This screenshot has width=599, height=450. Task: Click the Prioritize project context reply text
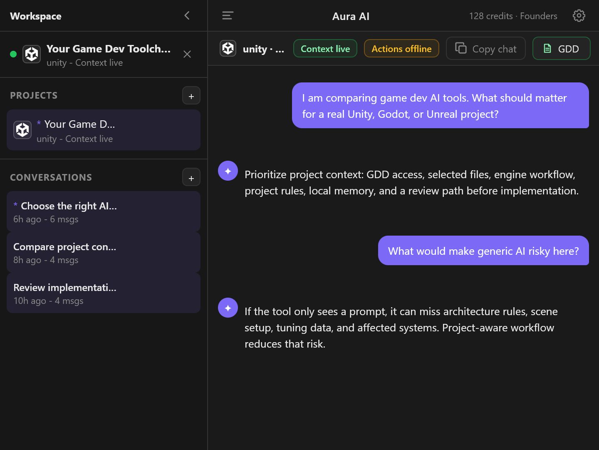click(411, 182)
